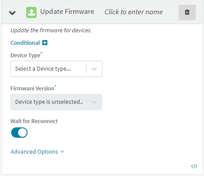The height and width of the screenshot is (176, 204).
Task: Click the Firmware Version field label
Action: [x=33, y=88]
